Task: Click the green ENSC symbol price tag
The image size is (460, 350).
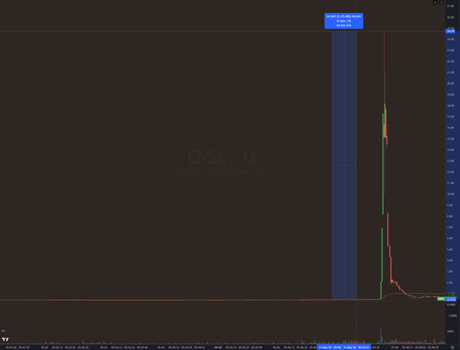Action: point(441,299)
